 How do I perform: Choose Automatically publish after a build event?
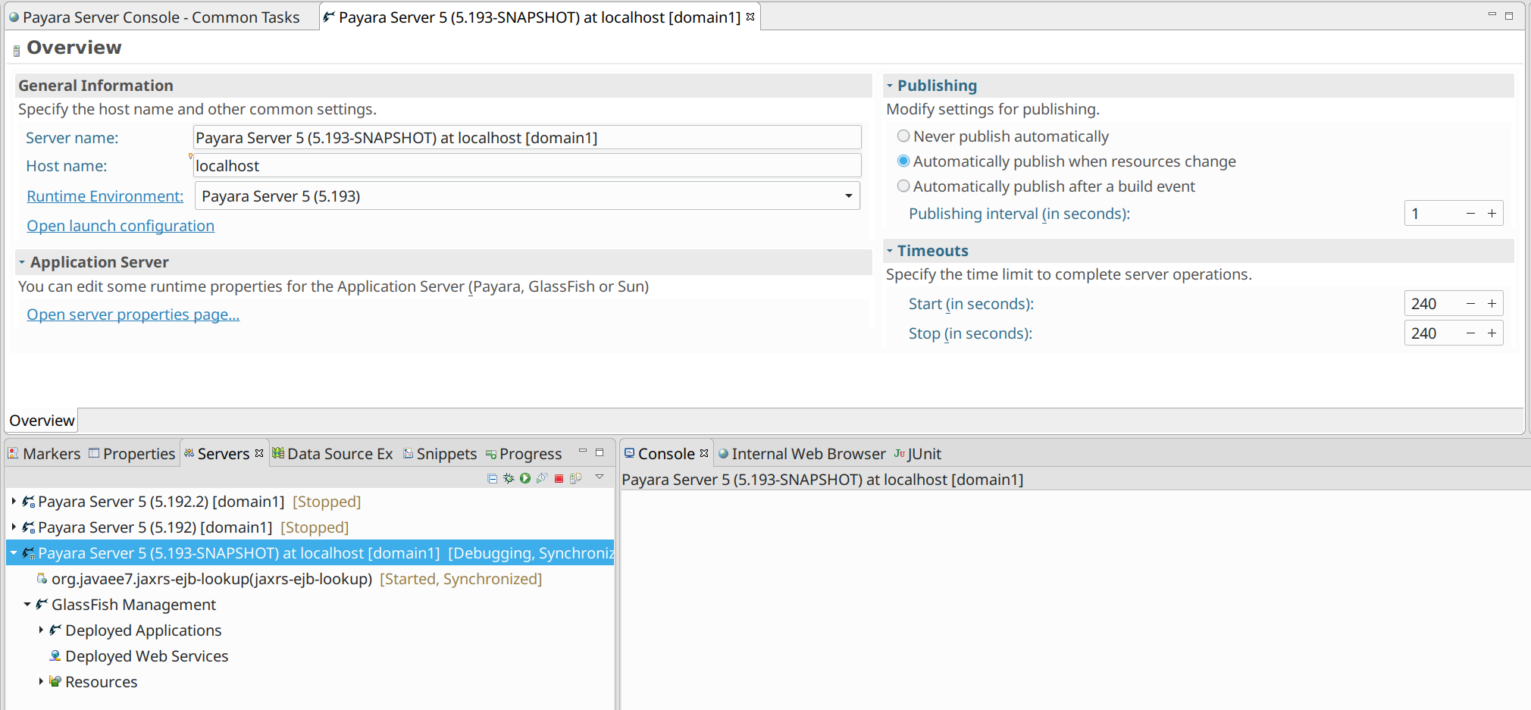pos(903,186)
